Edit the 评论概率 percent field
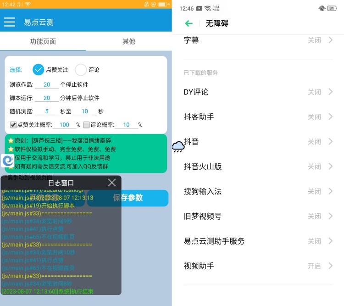Screen dimensions: 344x306 click(127, 125)
